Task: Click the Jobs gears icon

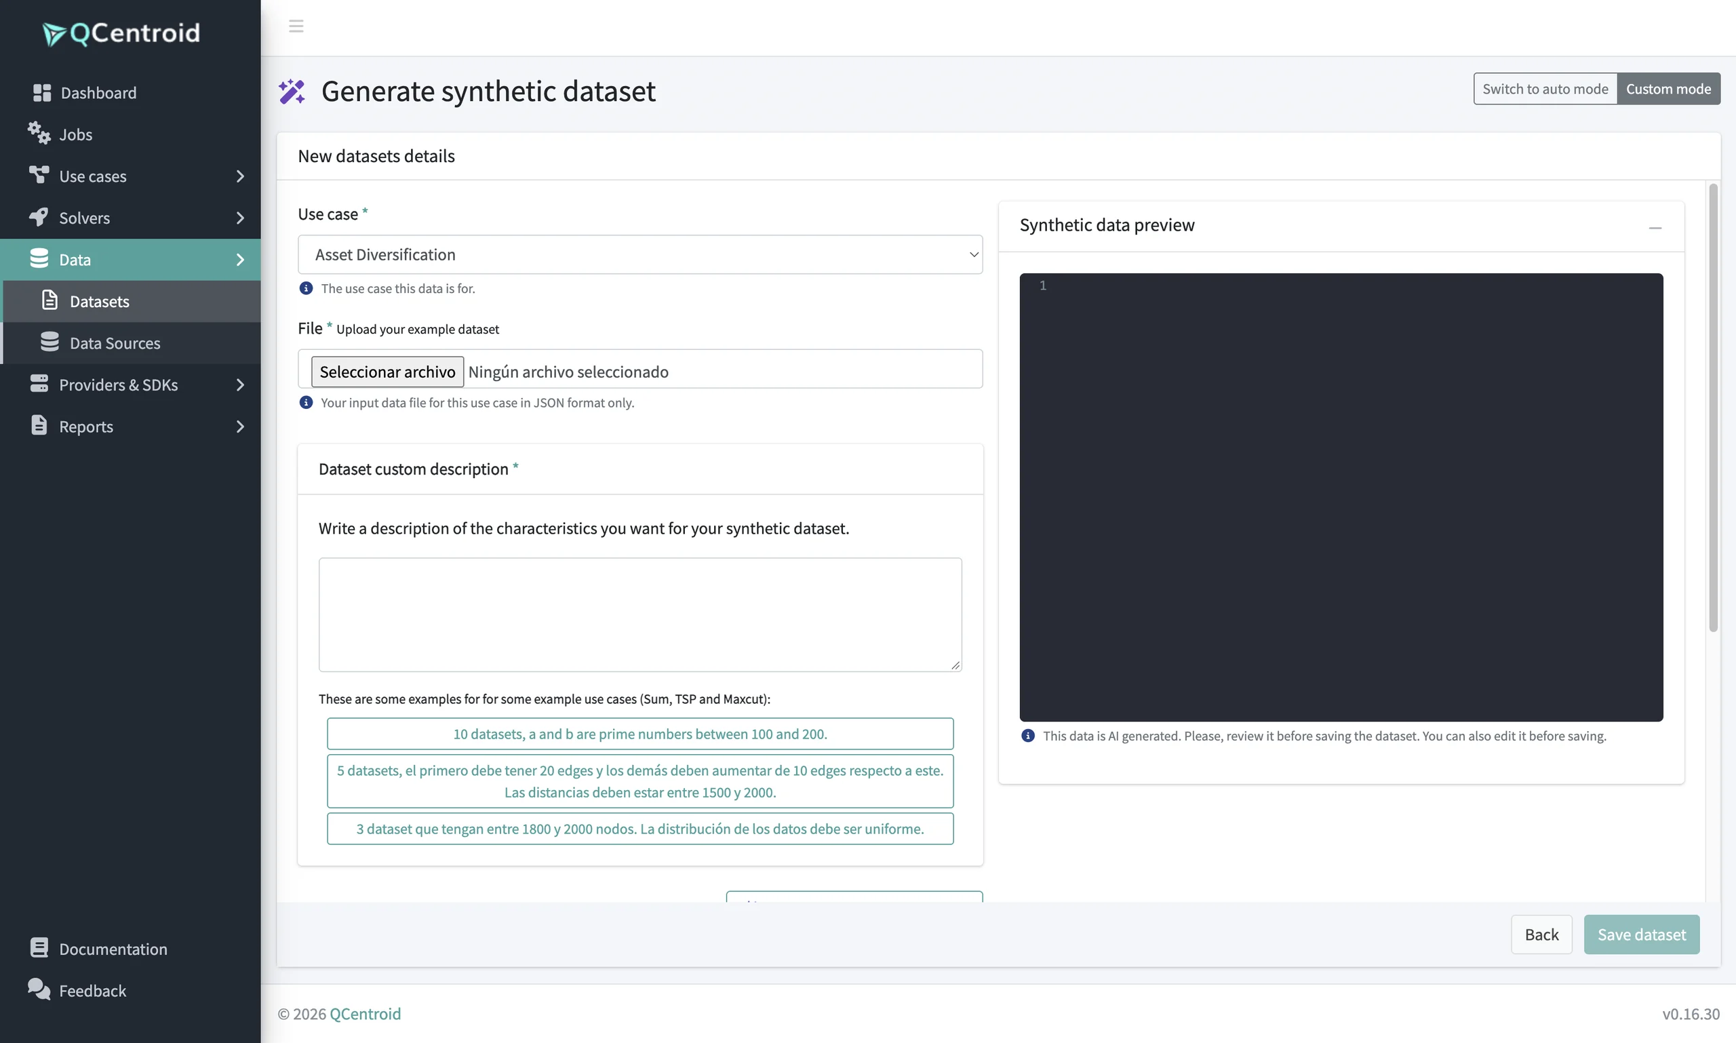Action: click(39, 134)
